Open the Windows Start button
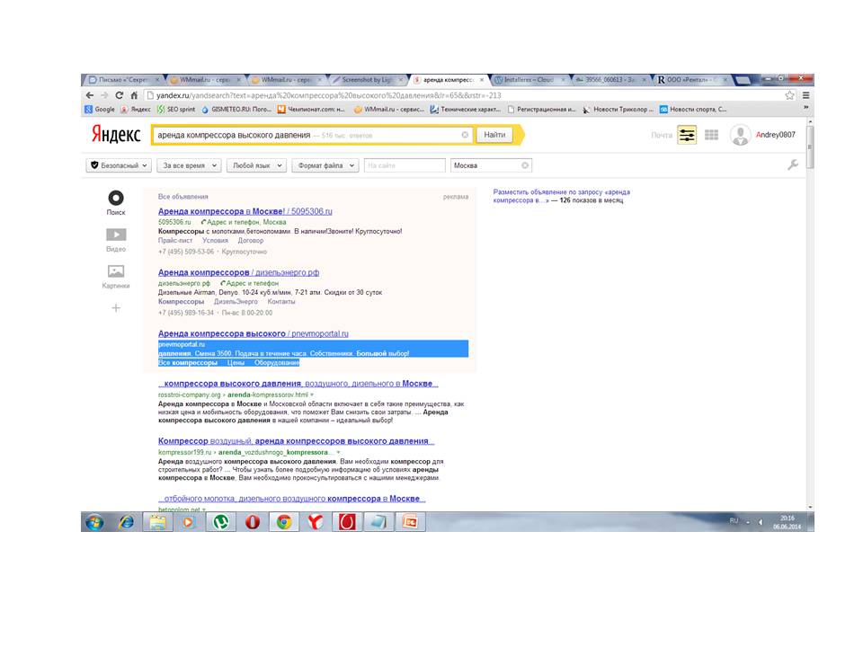This screenshot has height=647, width=863. coord(94,521)
